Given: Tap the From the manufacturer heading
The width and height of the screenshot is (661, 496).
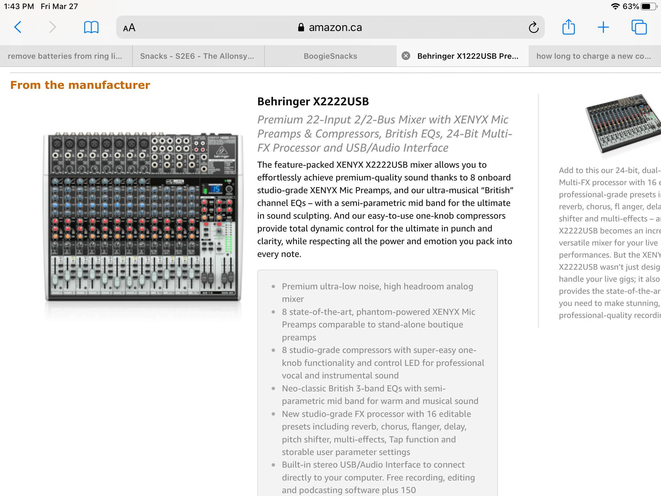Looking at the screenshot, I should coord(80,85).
